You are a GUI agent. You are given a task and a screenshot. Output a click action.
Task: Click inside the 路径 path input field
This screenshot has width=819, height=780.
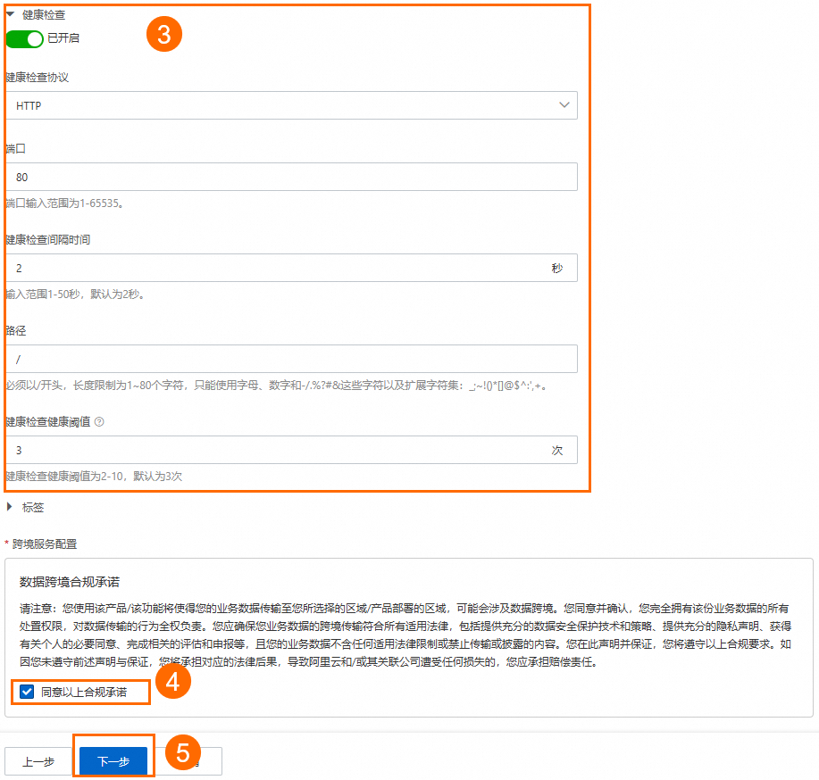(x=290, y=359)
